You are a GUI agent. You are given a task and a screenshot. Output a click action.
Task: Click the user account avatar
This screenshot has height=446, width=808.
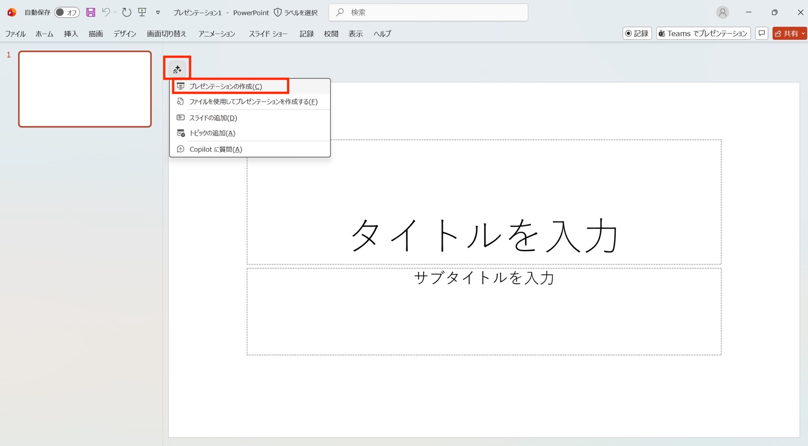(722, 12)
